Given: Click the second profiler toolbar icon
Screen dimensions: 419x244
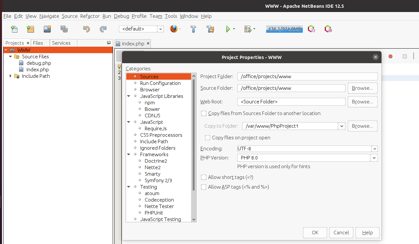Looking at the screenshot, I should click(x=328, y=29).
